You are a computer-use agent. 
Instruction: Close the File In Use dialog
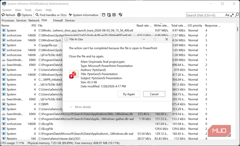pos(166,39)
